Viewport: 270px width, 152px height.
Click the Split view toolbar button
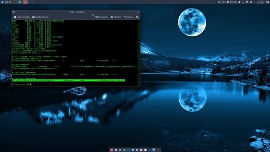coord(40,17)
